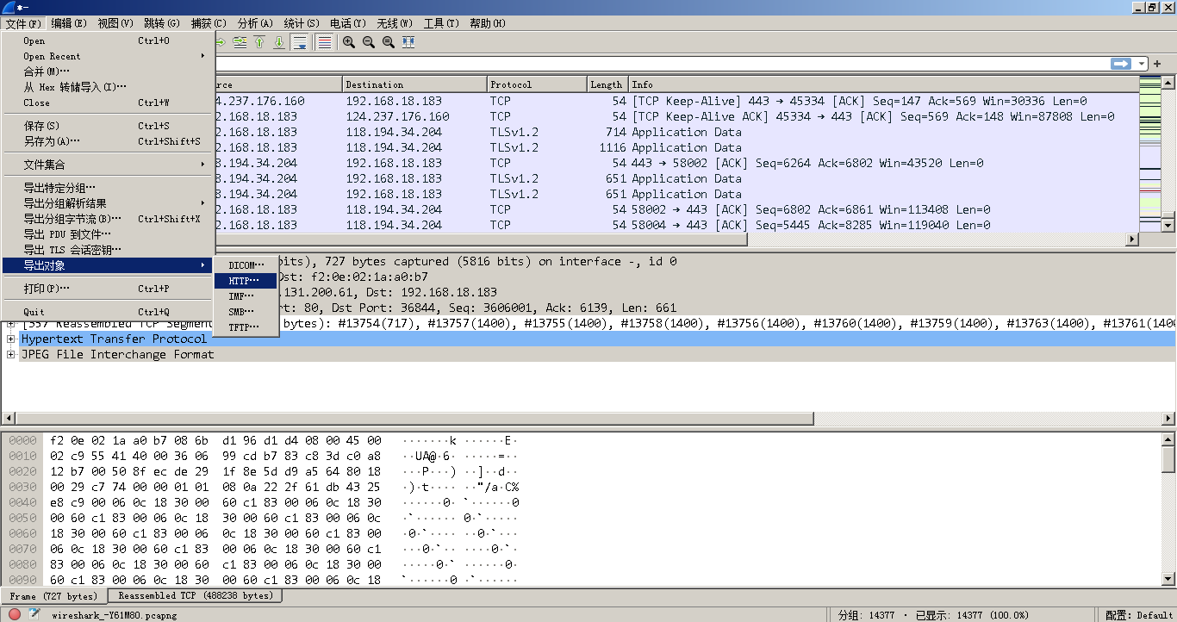Click 保存(S) menu entry
This screenshot has width=1177, height=622.
pyautogui.click(x=108, y=126)
